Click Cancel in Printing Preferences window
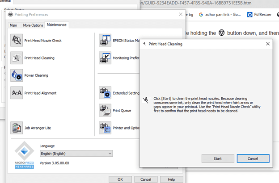The image size is (279, 183). [146, 179]
